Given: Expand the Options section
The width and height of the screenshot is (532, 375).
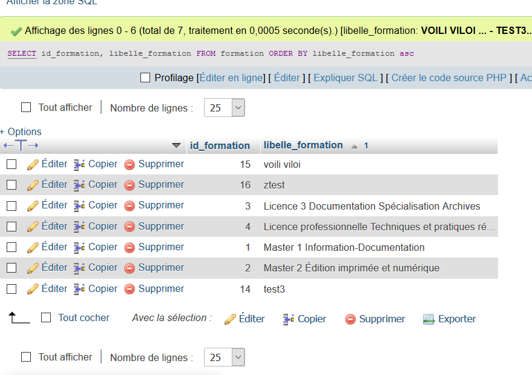Looking at the screenshot, I should coord(21,131).
